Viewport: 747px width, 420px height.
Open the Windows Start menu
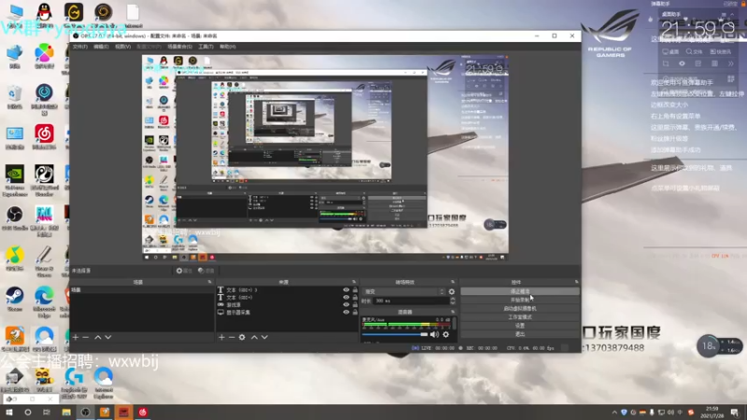tap(9, 412)
